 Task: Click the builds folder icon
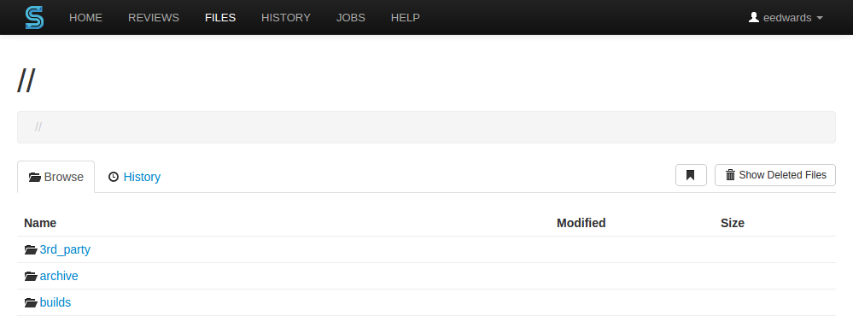[x=31, y=302]
